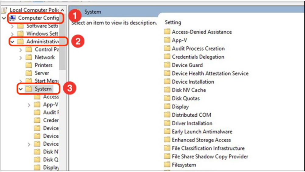Select the System node in the tree
Screen dimensions: 305x172
[39, 89]
